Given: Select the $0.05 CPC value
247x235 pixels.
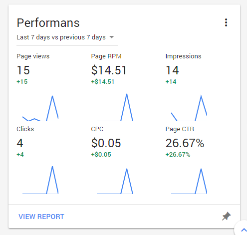Looking at the screenshot, I should pyautogui.click(x=106, y=143).
